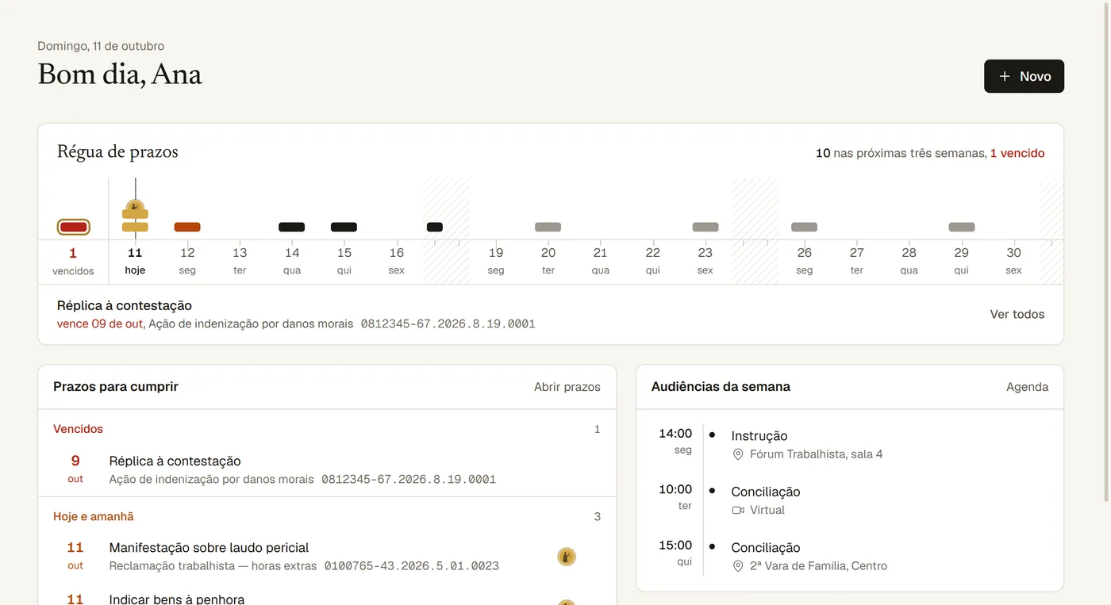Open the Novo button to create an item
The width and height of the screenshot is (1111, 605).
[1024, 76]
